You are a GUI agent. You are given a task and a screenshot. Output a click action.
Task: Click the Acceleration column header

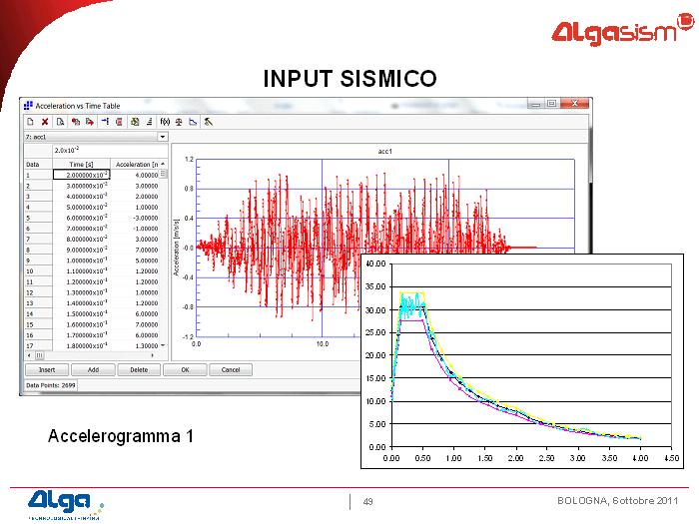137,164
